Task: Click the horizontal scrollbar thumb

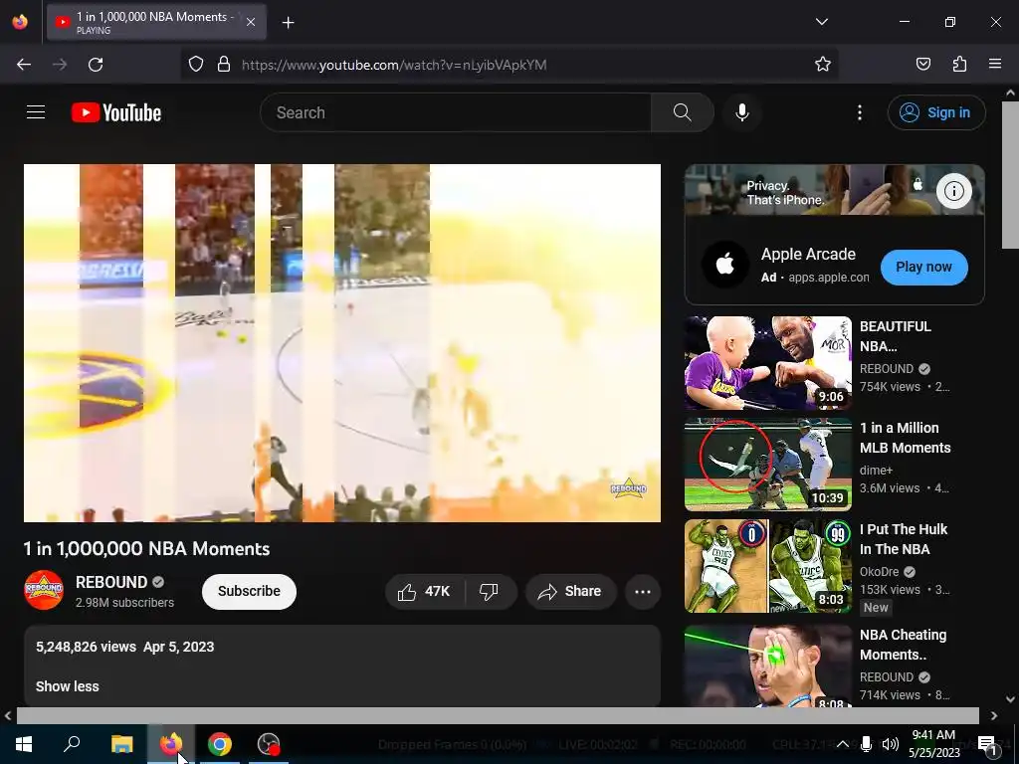Action: coord(498,715)
